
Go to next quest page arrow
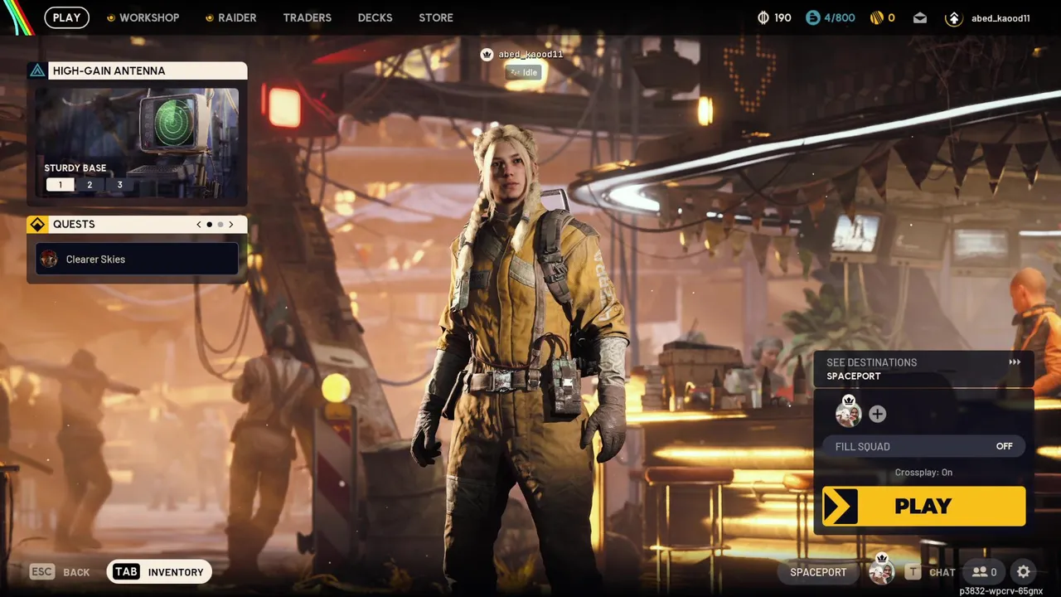pyautogui.click(x=231, y=225)
